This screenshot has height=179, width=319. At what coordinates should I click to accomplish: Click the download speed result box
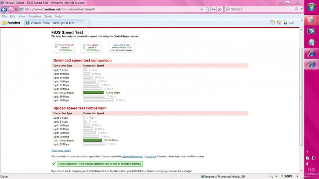click(x=63, y=47)
